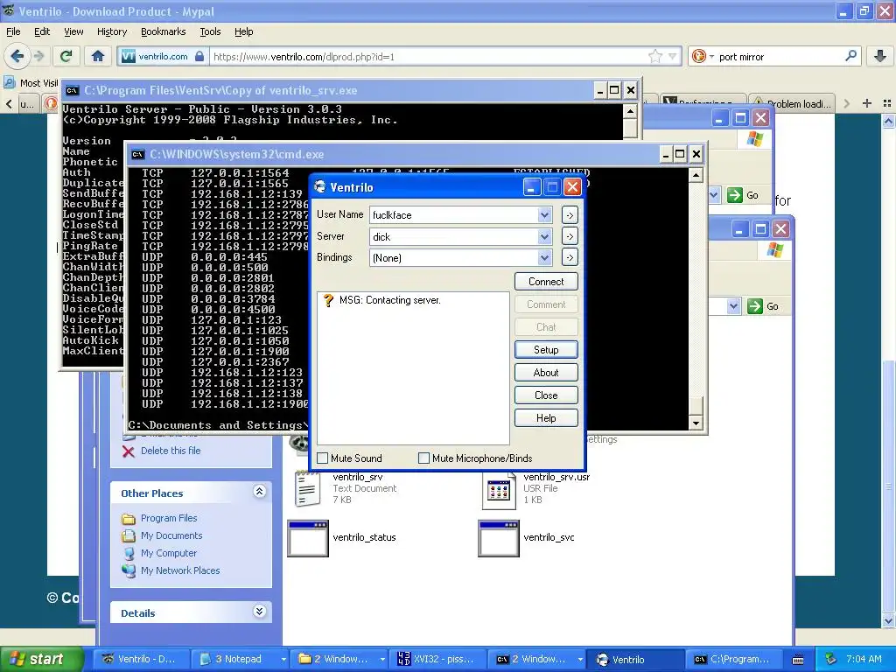Click the About button
896x672 pixels.
[x=546, y=372]
